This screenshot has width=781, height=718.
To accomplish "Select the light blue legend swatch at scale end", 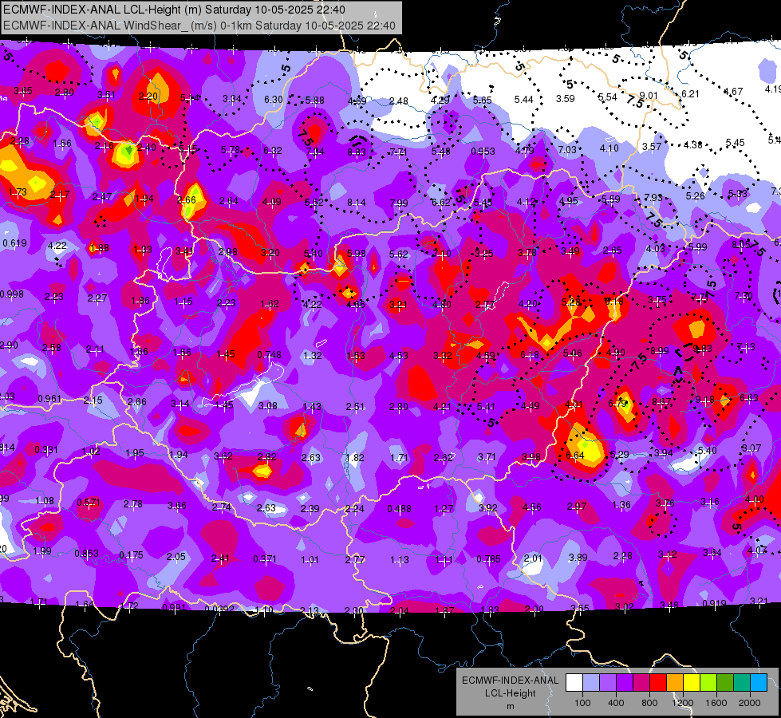I will (759, 683).
